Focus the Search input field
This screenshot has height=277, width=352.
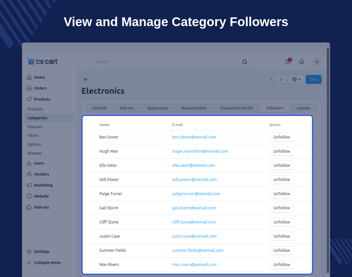pos(173,62)
